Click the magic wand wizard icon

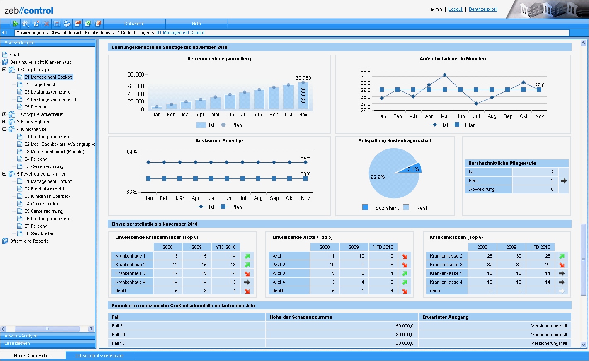click(x=26, y=24)
